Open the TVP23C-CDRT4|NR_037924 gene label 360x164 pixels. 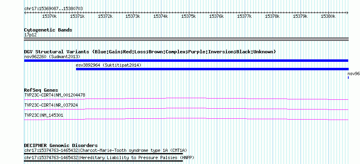[x=51, y=105]
